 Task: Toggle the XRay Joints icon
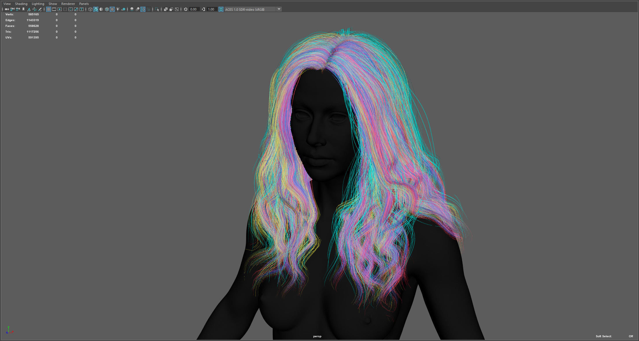click(177, 9)
